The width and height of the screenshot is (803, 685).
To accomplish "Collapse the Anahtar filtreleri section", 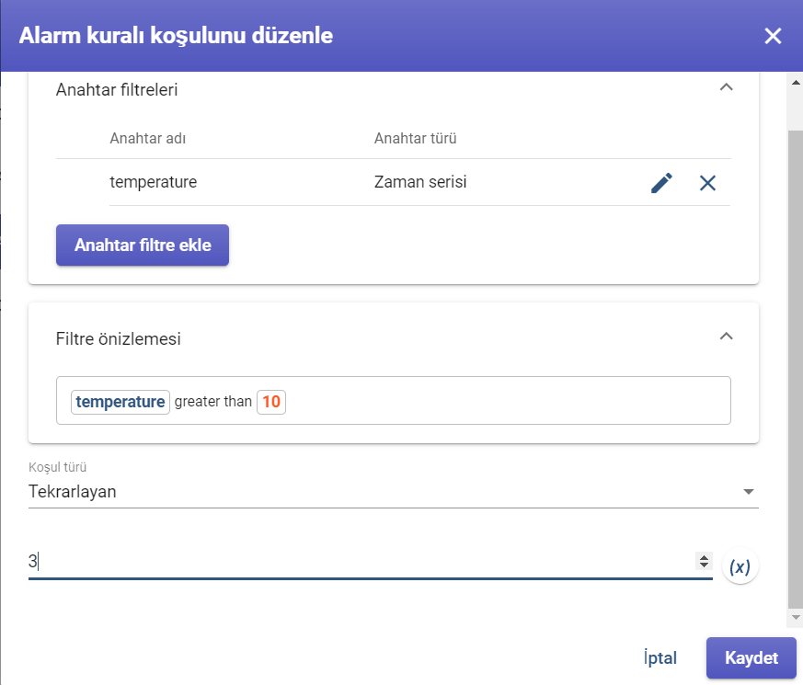I will tap(726, 87).
